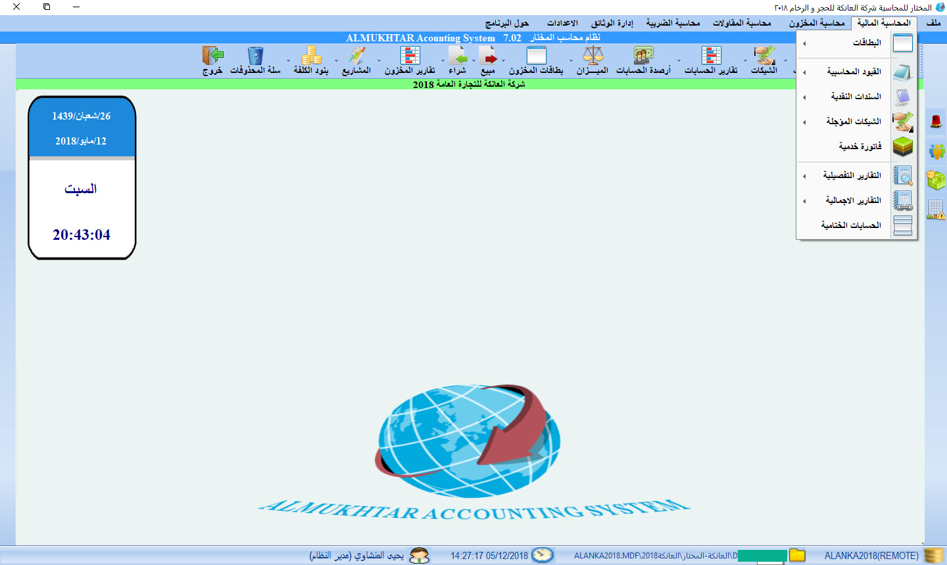Screen dimensions: 947x565
Task: Open Projects (المشاريع) chart toolbar icon
Action: click(x=356, y=56)
